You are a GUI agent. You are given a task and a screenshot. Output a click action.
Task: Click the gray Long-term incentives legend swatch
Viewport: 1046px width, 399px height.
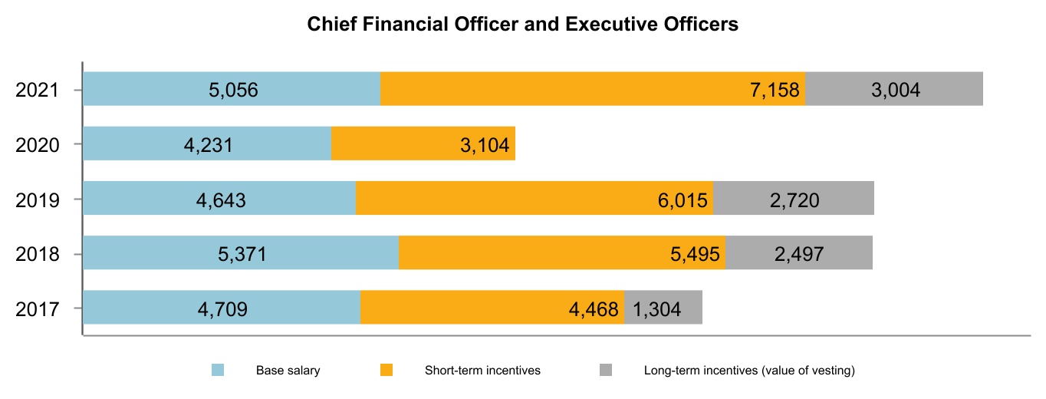tap(606, 371)
